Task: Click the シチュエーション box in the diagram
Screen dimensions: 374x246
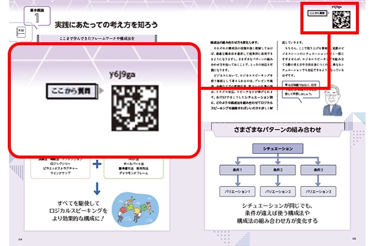Action: [x=278, y=148]
